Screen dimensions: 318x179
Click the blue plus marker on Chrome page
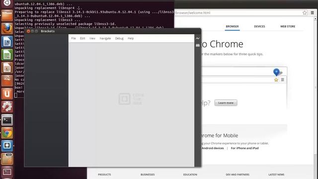276,72
